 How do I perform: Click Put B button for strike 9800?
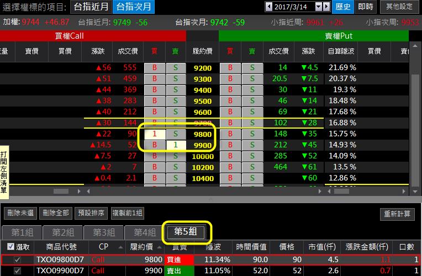230,134
